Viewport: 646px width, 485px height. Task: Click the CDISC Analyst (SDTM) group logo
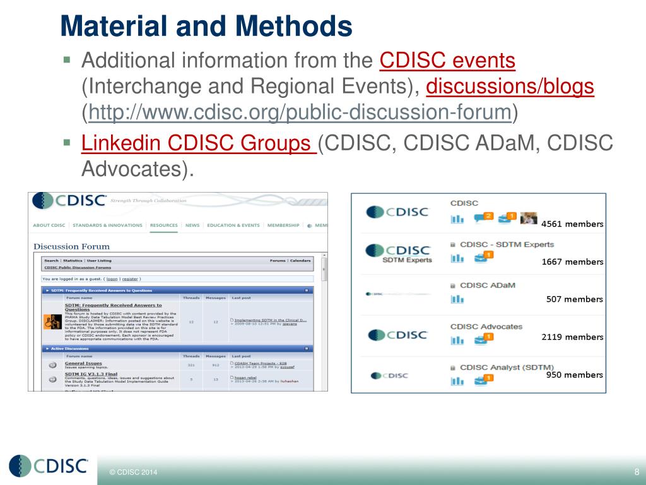[x=389, y=375]
